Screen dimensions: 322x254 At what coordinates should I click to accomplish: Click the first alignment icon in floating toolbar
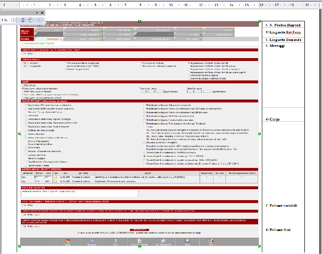tap(23, 20)
